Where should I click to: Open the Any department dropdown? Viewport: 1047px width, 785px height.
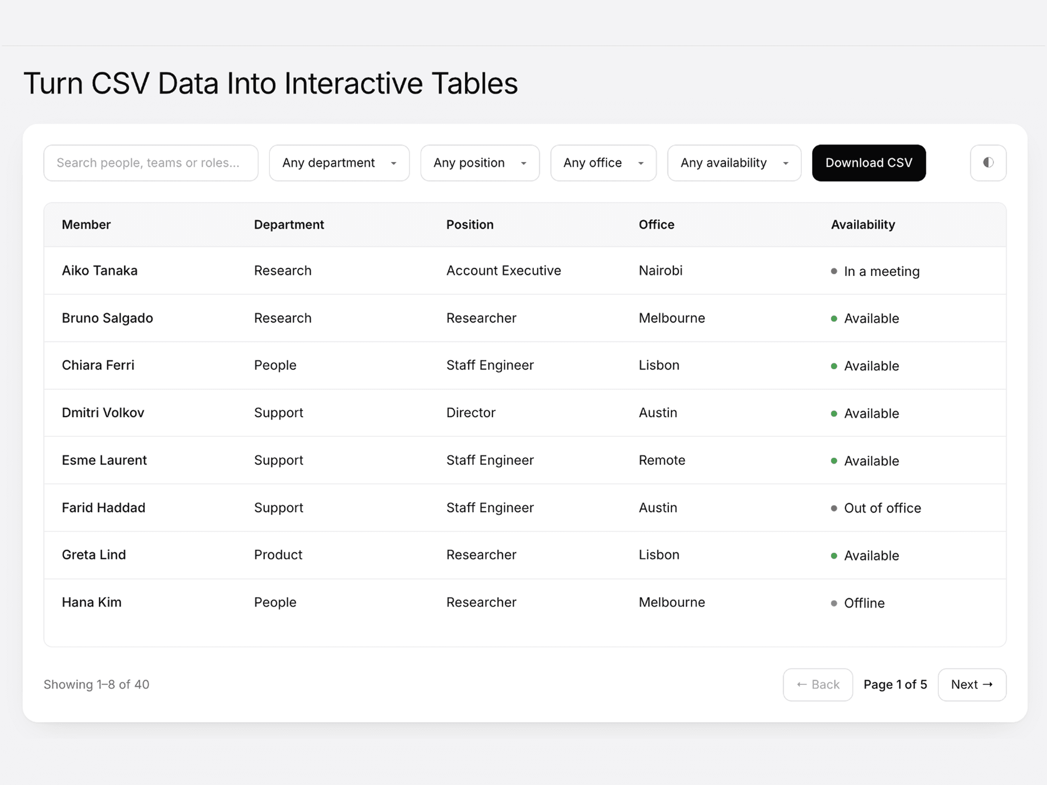(x=339, y=163)
